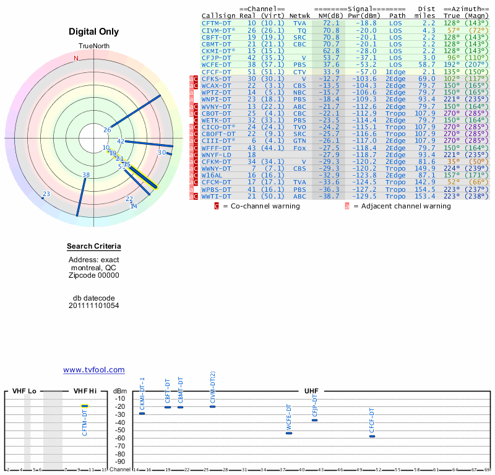Screen dimensions: 495x475
Task: Open the www.tvfool.com link
Action: [94, 370]
